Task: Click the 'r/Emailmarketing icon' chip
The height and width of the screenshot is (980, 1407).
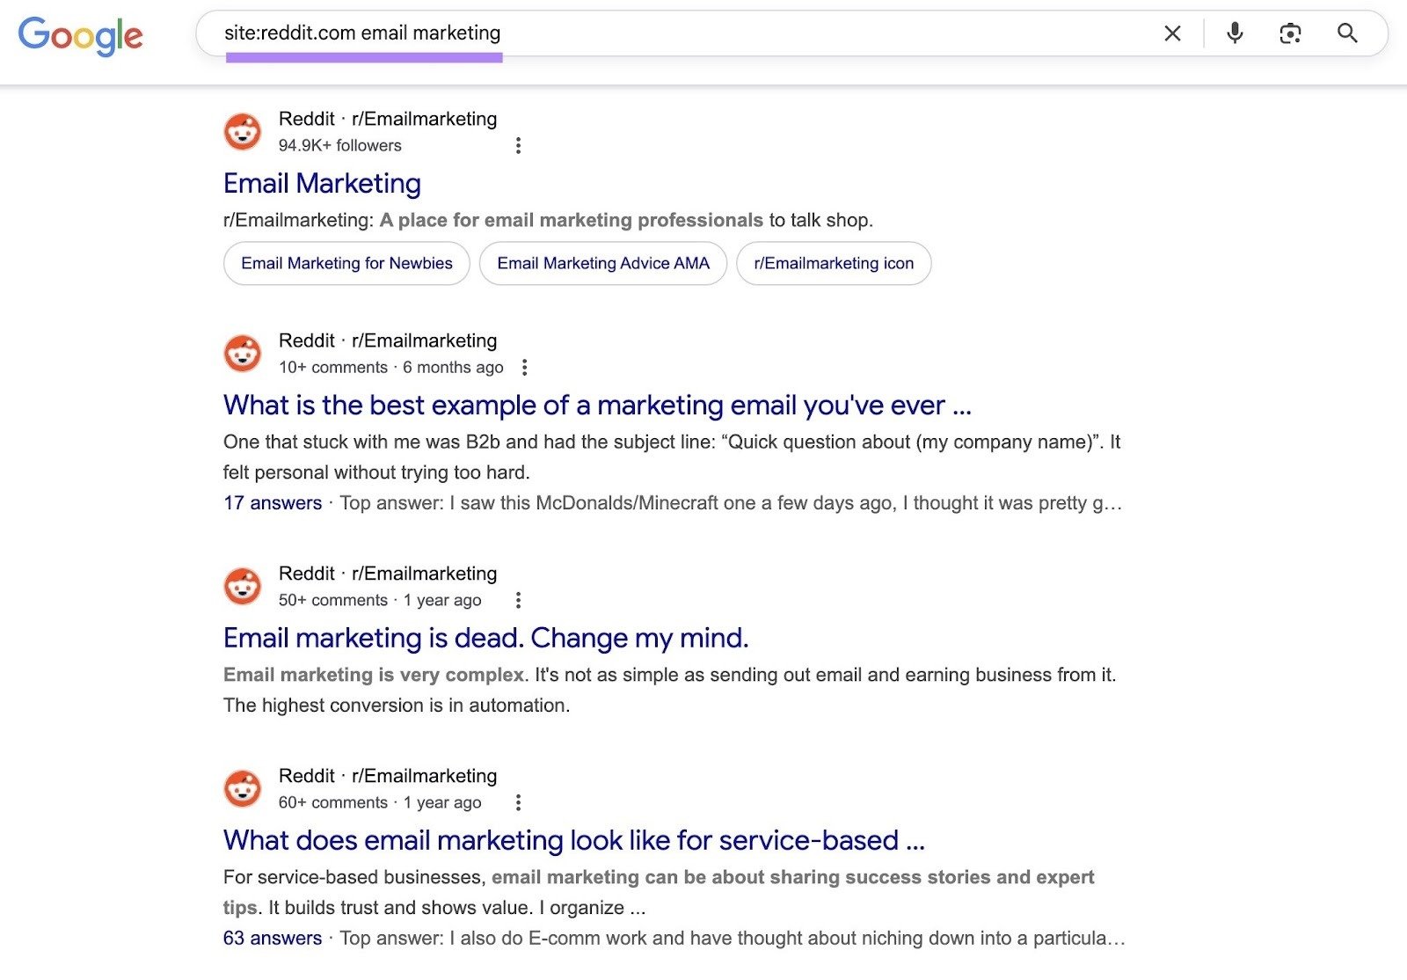Action: pyautogui.click(x=834, y=263)
